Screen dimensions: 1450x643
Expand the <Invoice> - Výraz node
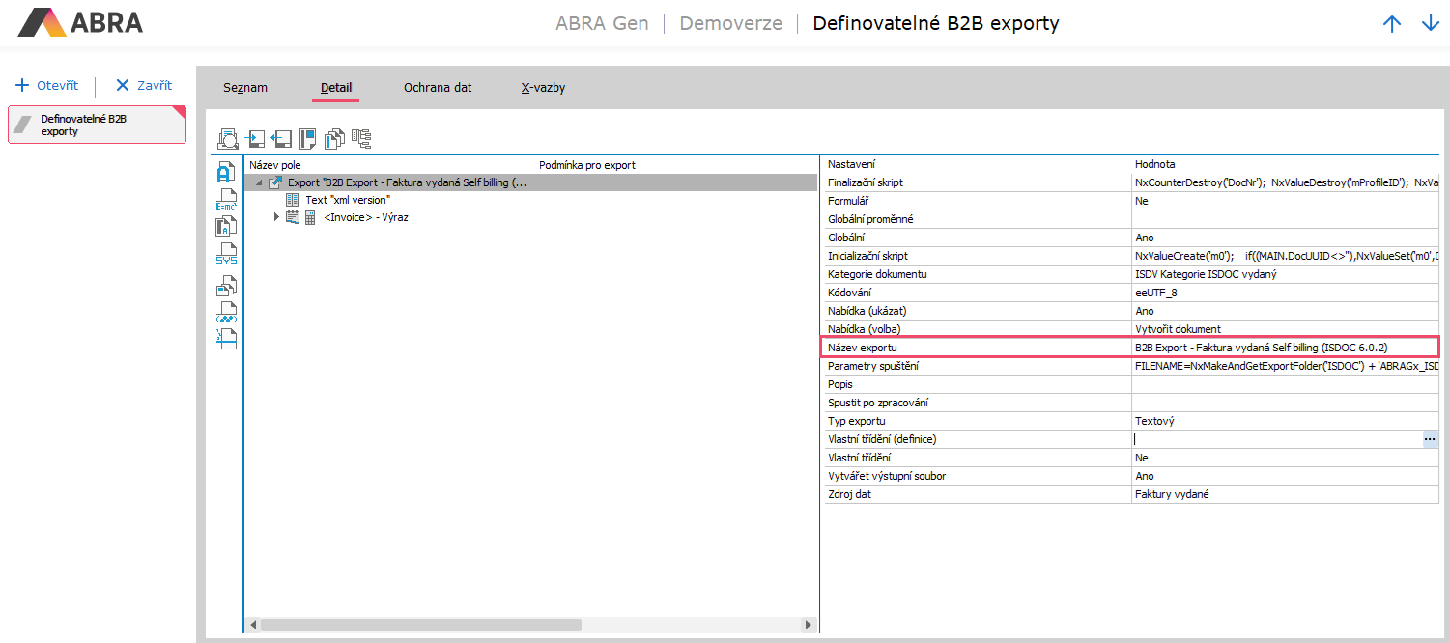(276, 217)
